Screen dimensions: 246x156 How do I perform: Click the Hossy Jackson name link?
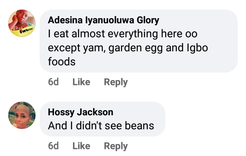[x=80, y=112]
